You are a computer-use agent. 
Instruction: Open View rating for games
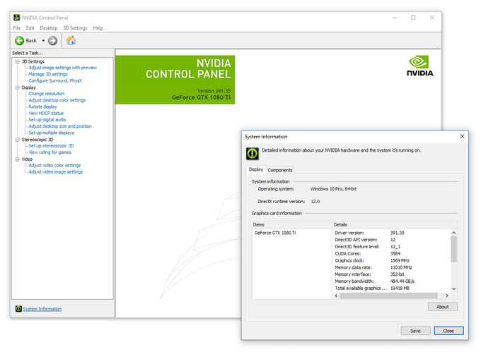tap(50, 152)
